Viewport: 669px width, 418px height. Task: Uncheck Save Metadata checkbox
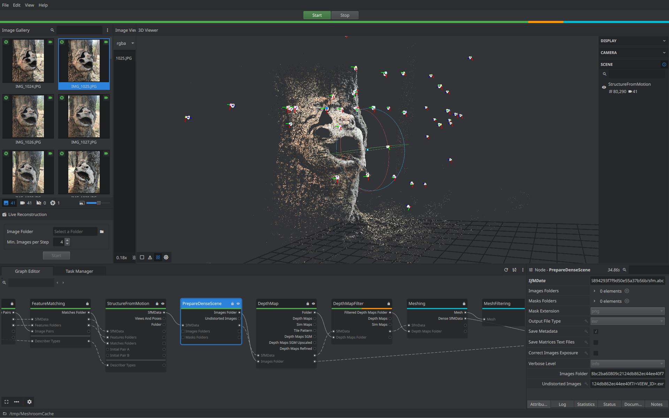tap(596, 332)
